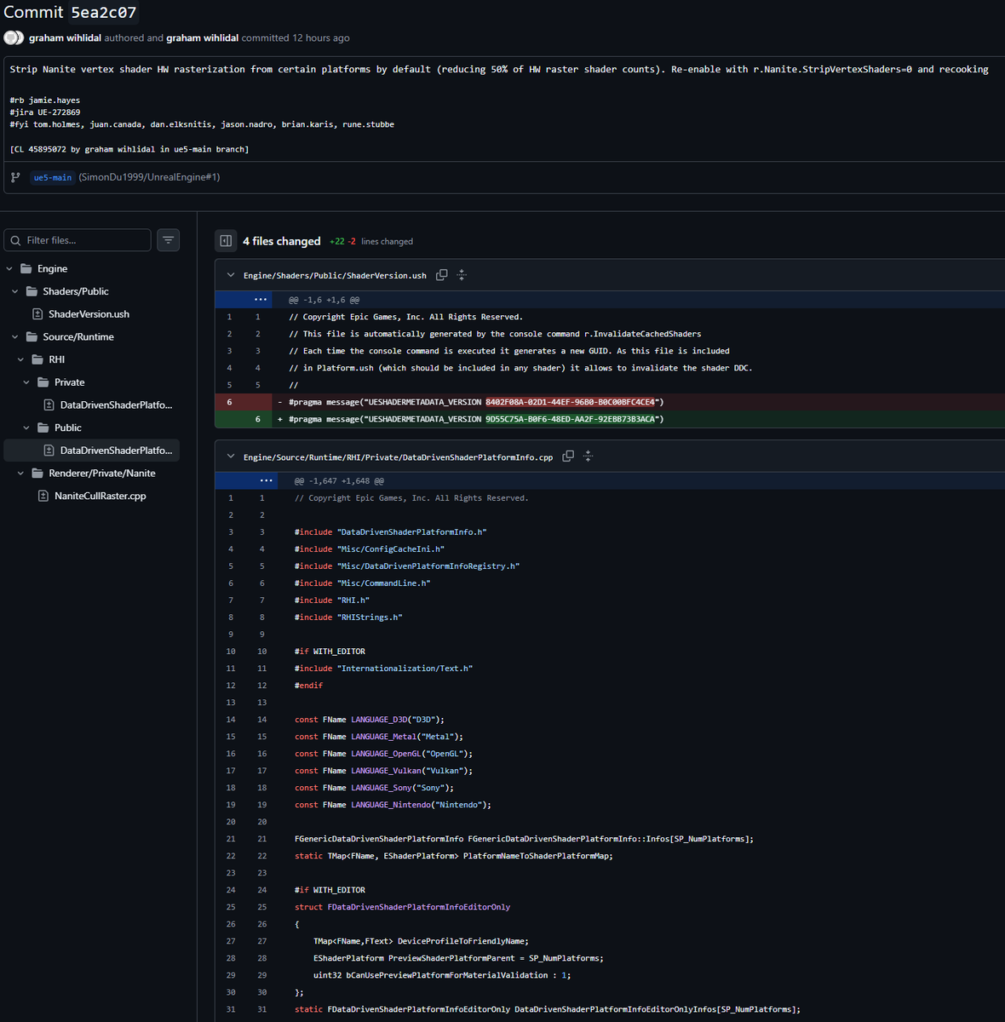
Task: Click the '#include "RHIStrings.h"' code line
Action: tap(348, 617)
